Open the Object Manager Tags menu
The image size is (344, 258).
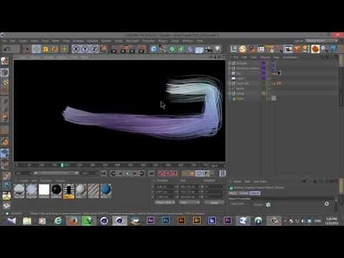(276, 57)
